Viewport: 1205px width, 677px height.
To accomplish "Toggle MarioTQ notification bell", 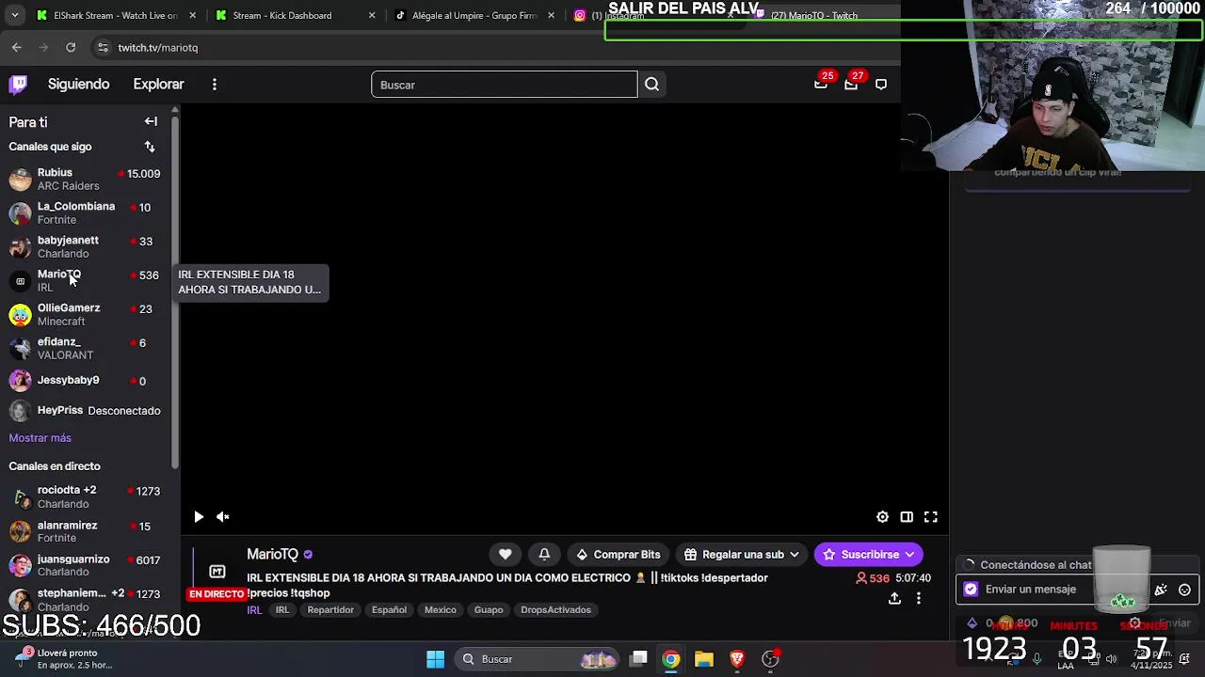I will click(x=544, y=555).
